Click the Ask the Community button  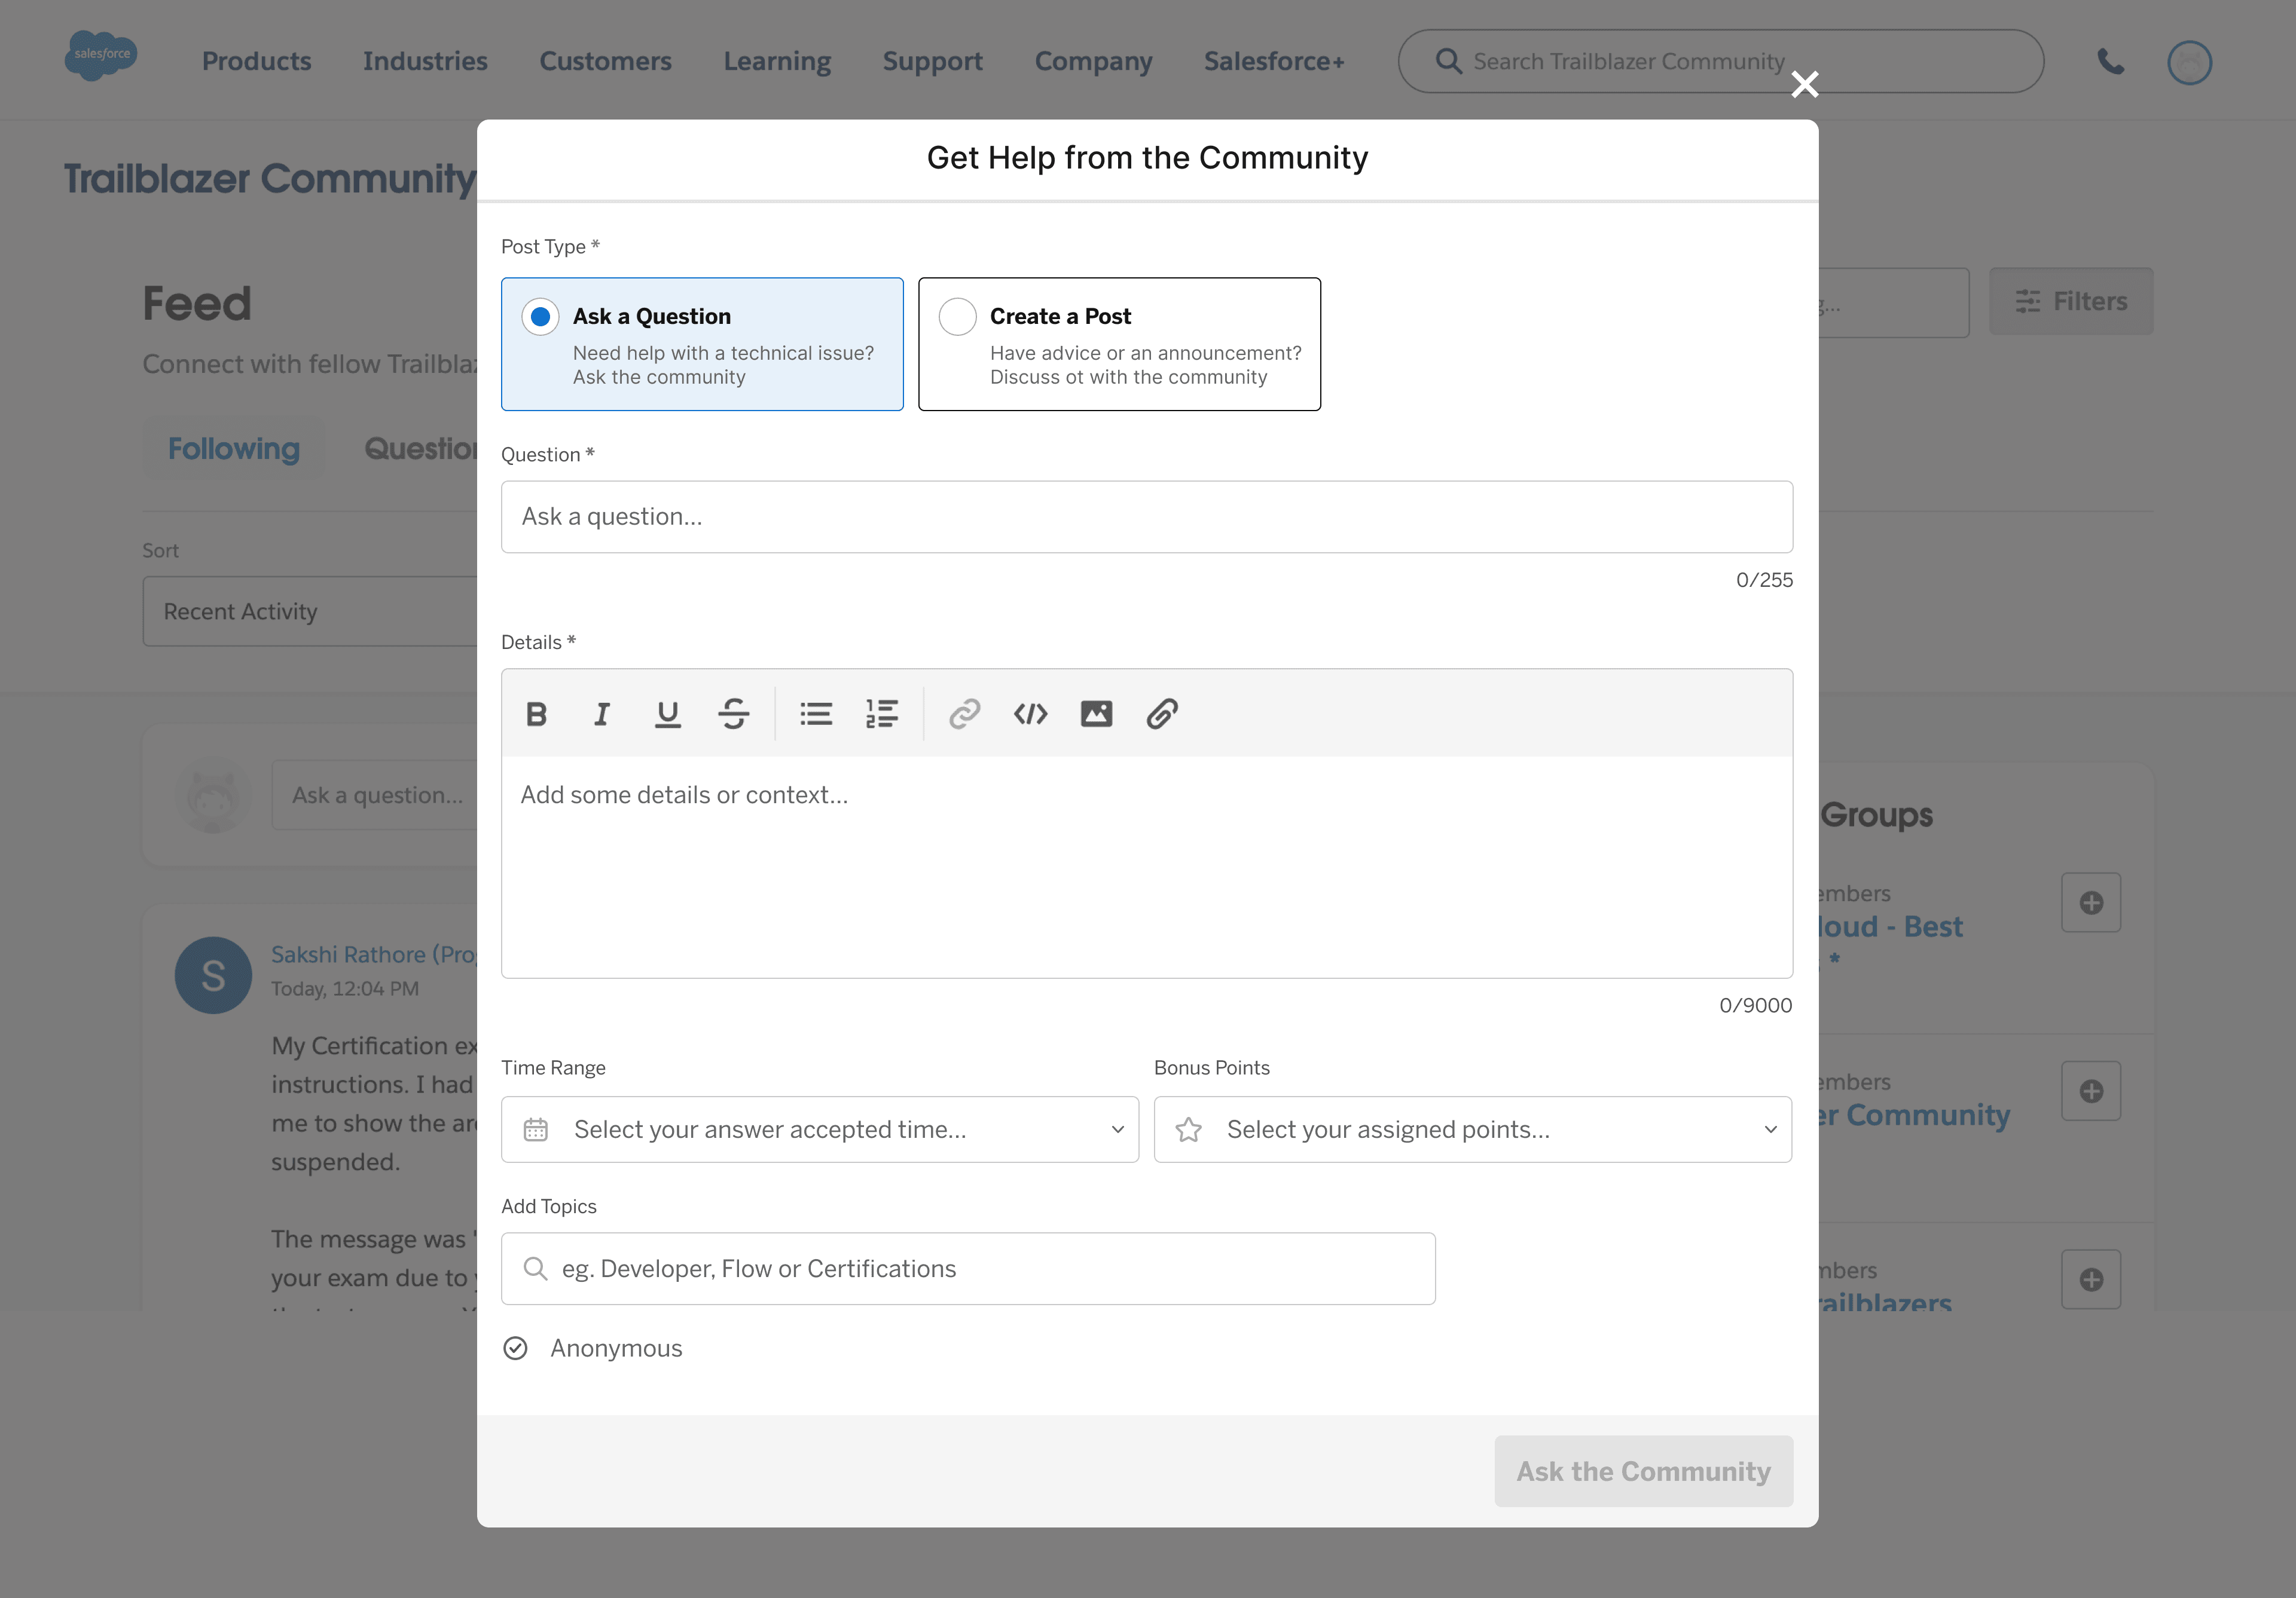tap(1643, 1471)
